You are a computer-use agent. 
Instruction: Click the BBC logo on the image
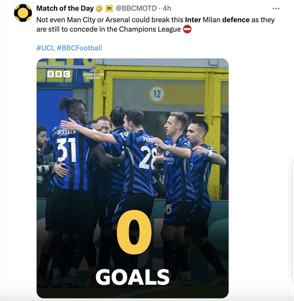pos(58,74)
